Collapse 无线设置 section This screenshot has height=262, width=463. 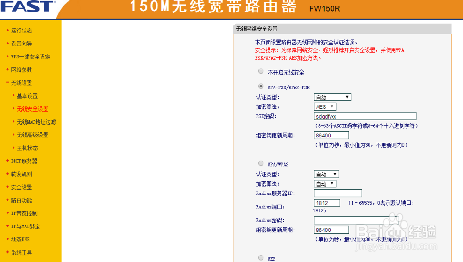[21, 82]
